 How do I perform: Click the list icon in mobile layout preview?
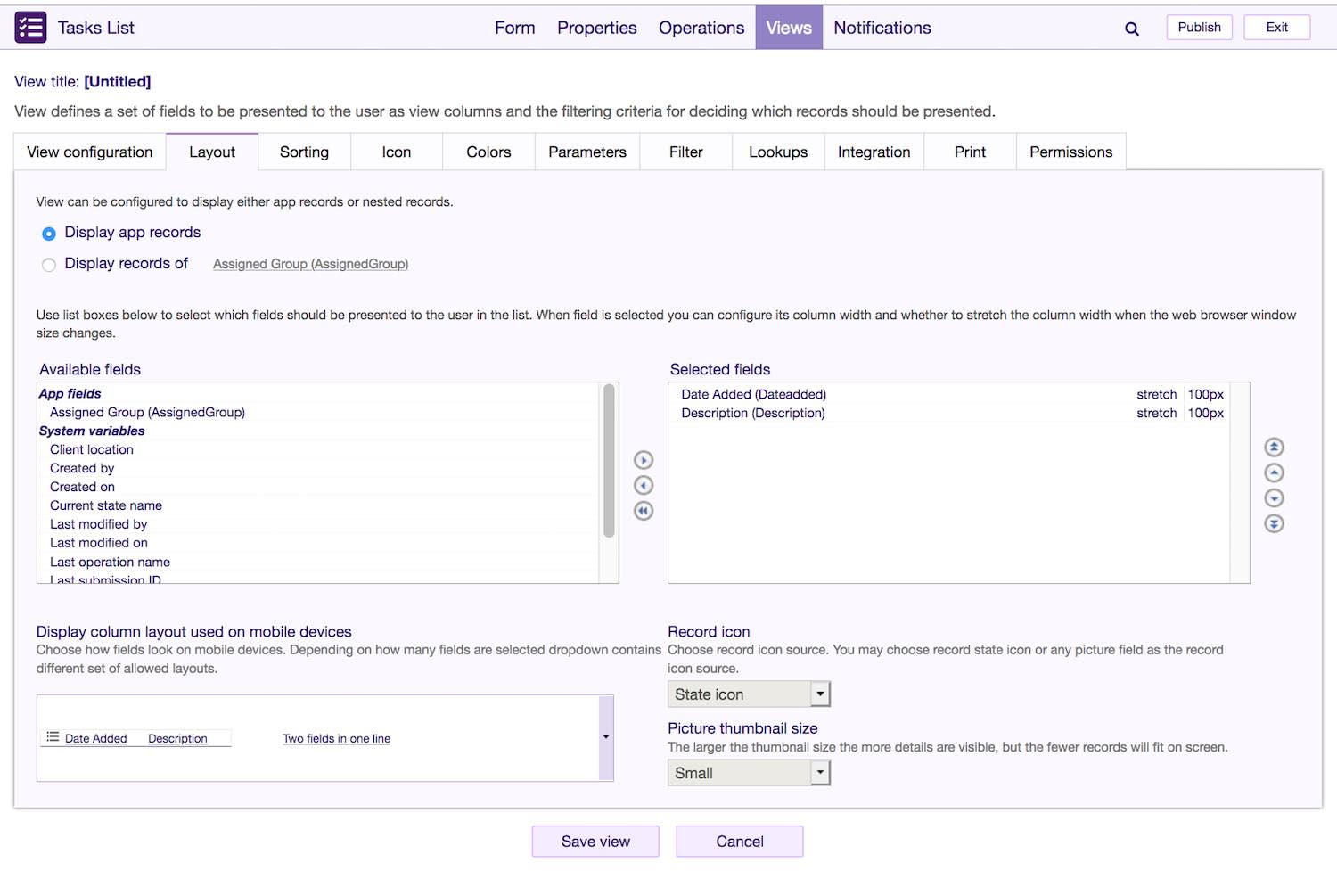click(53, 737)
